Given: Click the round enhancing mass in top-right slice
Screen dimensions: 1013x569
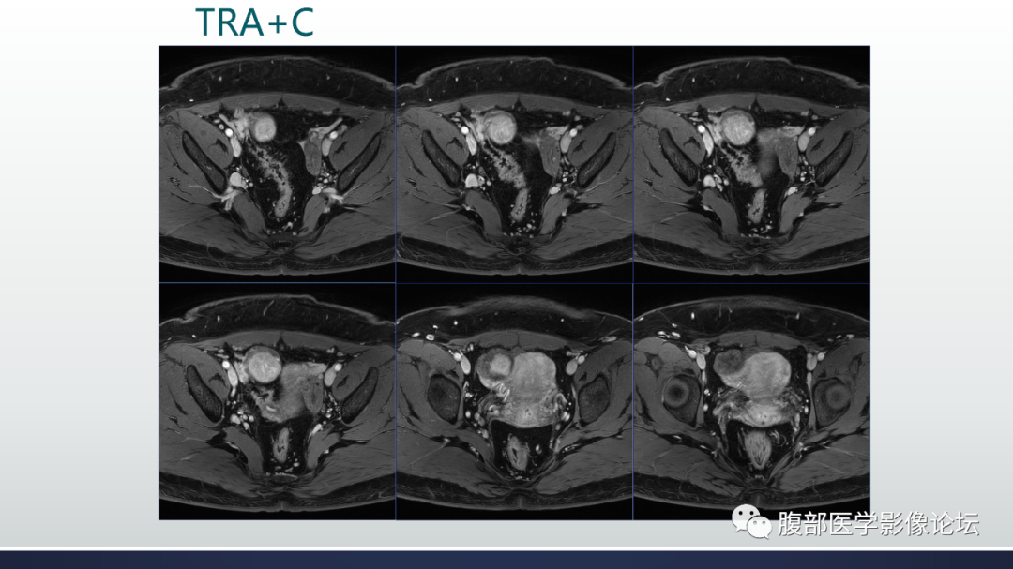Looking at the screenshot, I should 736,127.
